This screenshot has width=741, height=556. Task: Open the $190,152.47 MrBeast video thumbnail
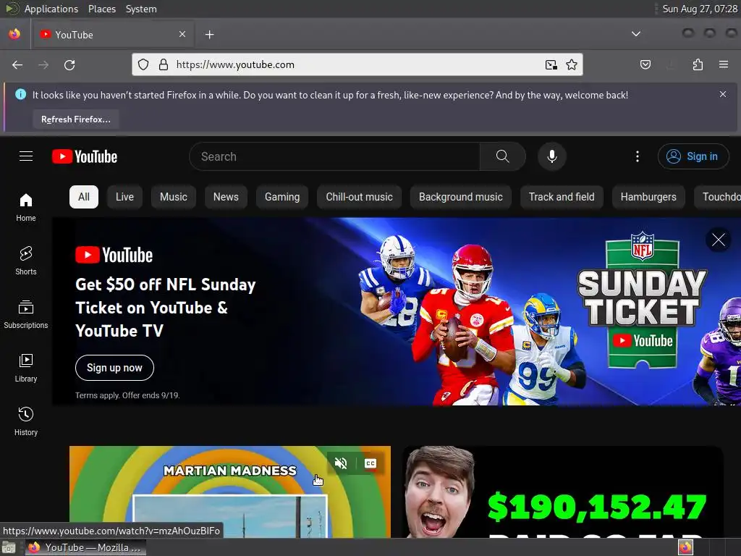click(562, 492)
